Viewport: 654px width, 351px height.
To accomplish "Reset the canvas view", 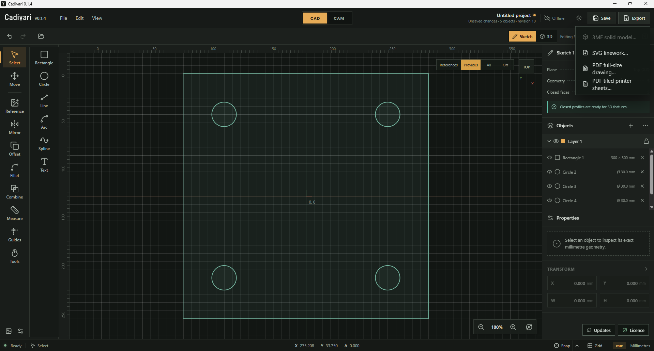I will (x=529, y=327).
